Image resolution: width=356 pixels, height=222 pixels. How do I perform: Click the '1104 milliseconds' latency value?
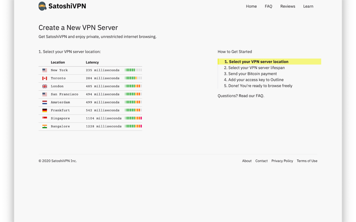coord(104,118)
